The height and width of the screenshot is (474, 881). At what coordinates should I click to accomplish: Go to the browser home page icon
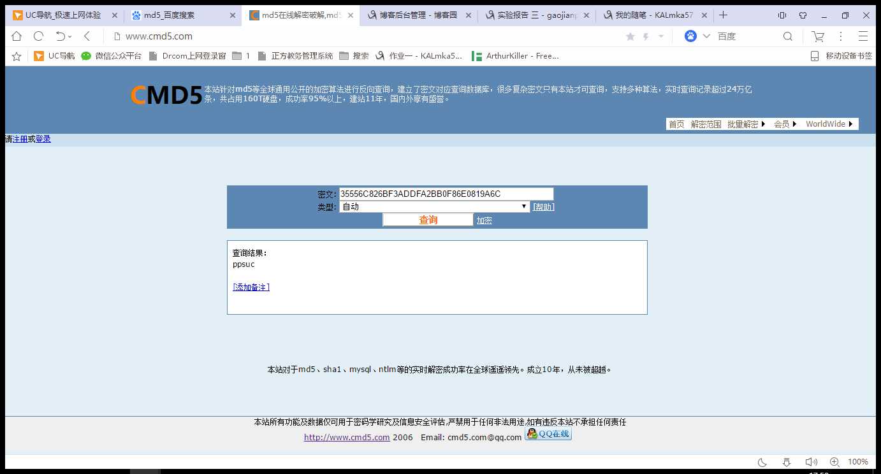coord(17,36)
